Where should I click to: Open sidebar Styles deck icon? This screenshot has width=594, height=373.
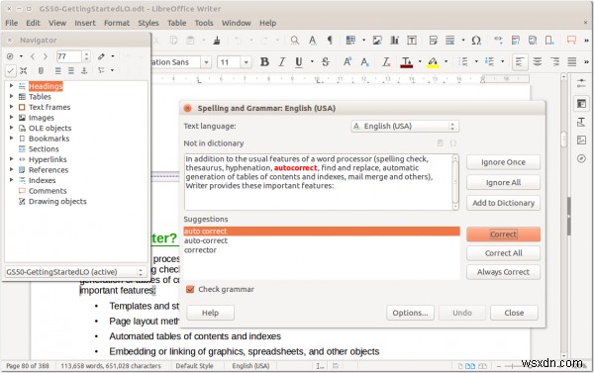[581, 122]
